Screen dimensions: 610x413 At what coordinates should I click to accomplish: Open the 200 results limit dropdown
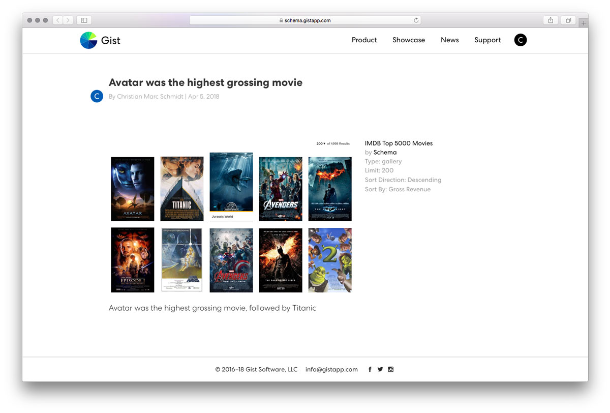pyautogui.click(x=321, y=143)
